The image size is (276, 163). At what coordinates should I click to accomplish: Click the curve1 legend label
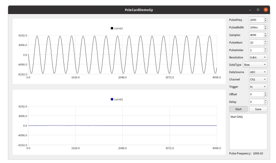tap(119, 28)
